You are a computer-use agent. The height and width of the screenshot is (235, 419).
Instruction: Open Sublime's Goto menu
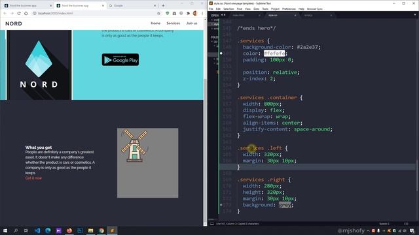[x=256, y=8]
